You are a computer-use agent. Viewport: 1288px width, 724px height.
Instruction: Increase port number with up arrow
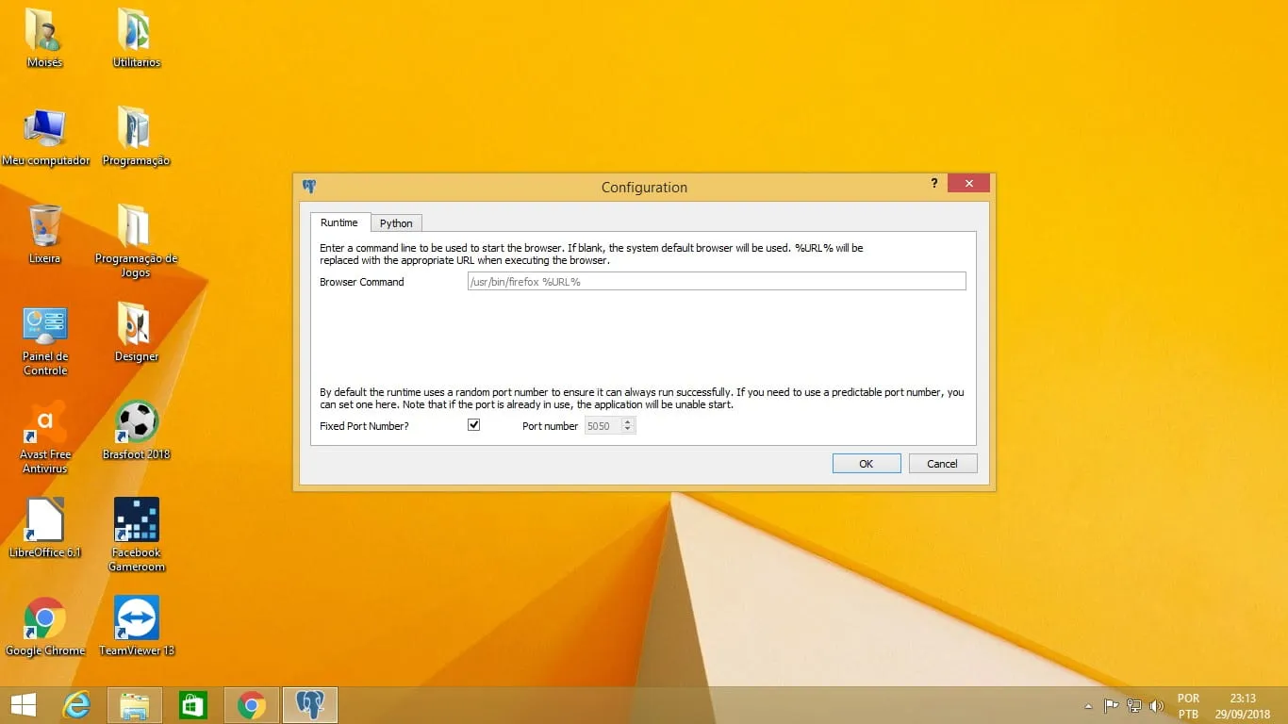coord(629,422)
